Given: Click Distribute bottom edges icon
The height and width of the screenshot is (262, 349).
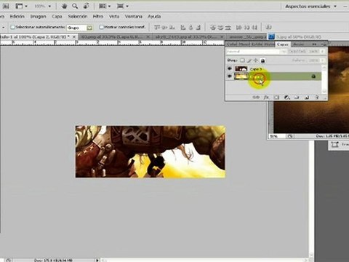Looking at the screenshot, I should 228,28.
